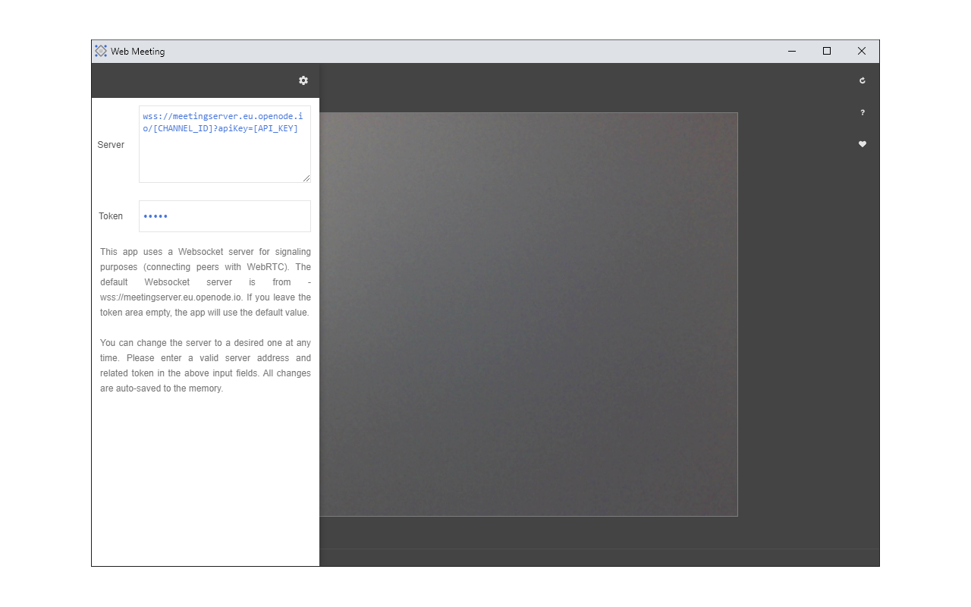Select the masked token dots

[156, 216]
